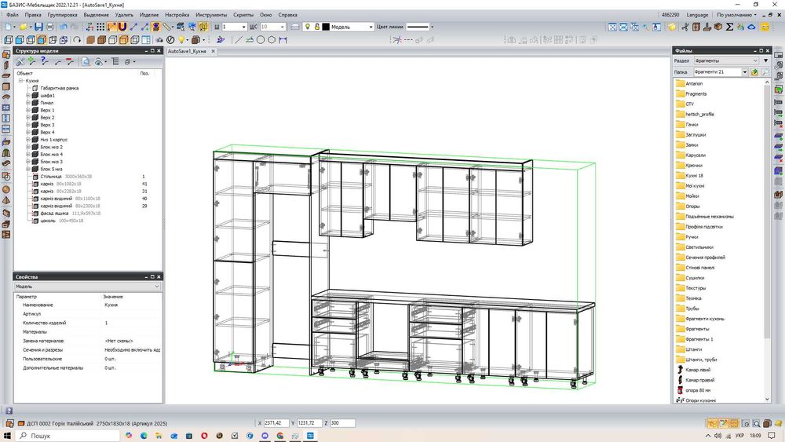
Task: Open the Ш line width dropdown
Action: click(x=243, y=27)
